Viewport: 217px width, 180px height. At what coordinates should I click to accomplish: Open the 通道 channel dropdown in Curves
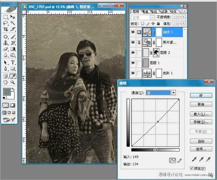(173, 93)
